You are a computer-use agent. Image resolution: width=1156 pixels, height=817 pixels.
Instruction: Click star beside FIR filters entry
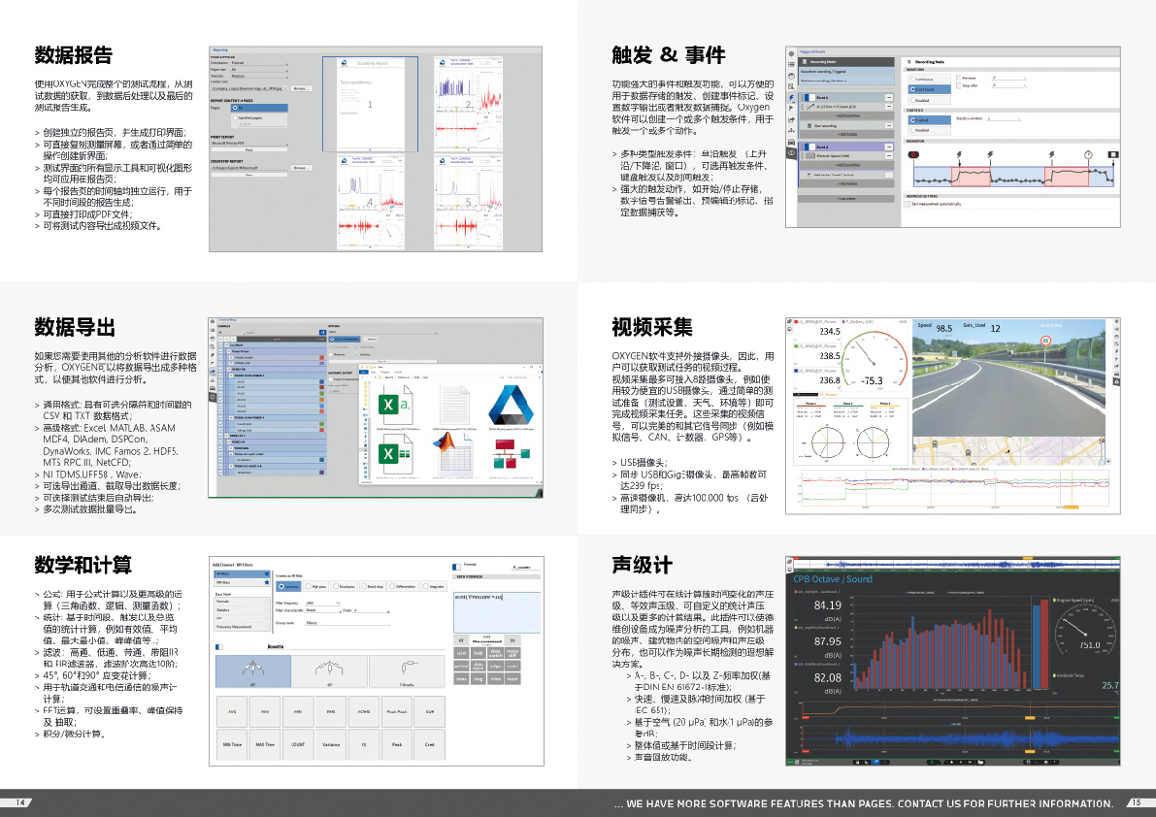(266, 582)
